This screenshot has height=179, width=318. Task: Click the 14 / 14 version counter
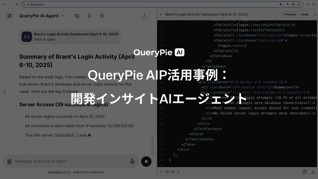click(x=170, y=172)
